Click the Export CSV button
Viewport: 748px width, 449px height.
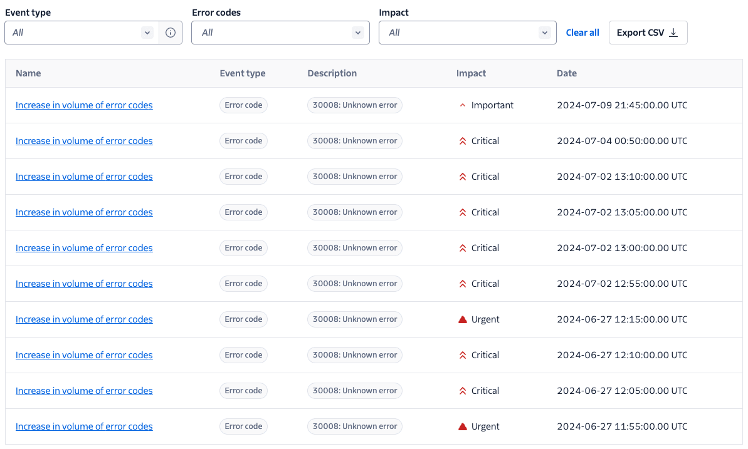pos(648,32)
